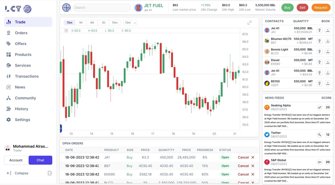The height and width of the screenshot is (185, 335).
Task: Click the crosshair icon beside chart OHLC values
Action: (x=66, y=31)
